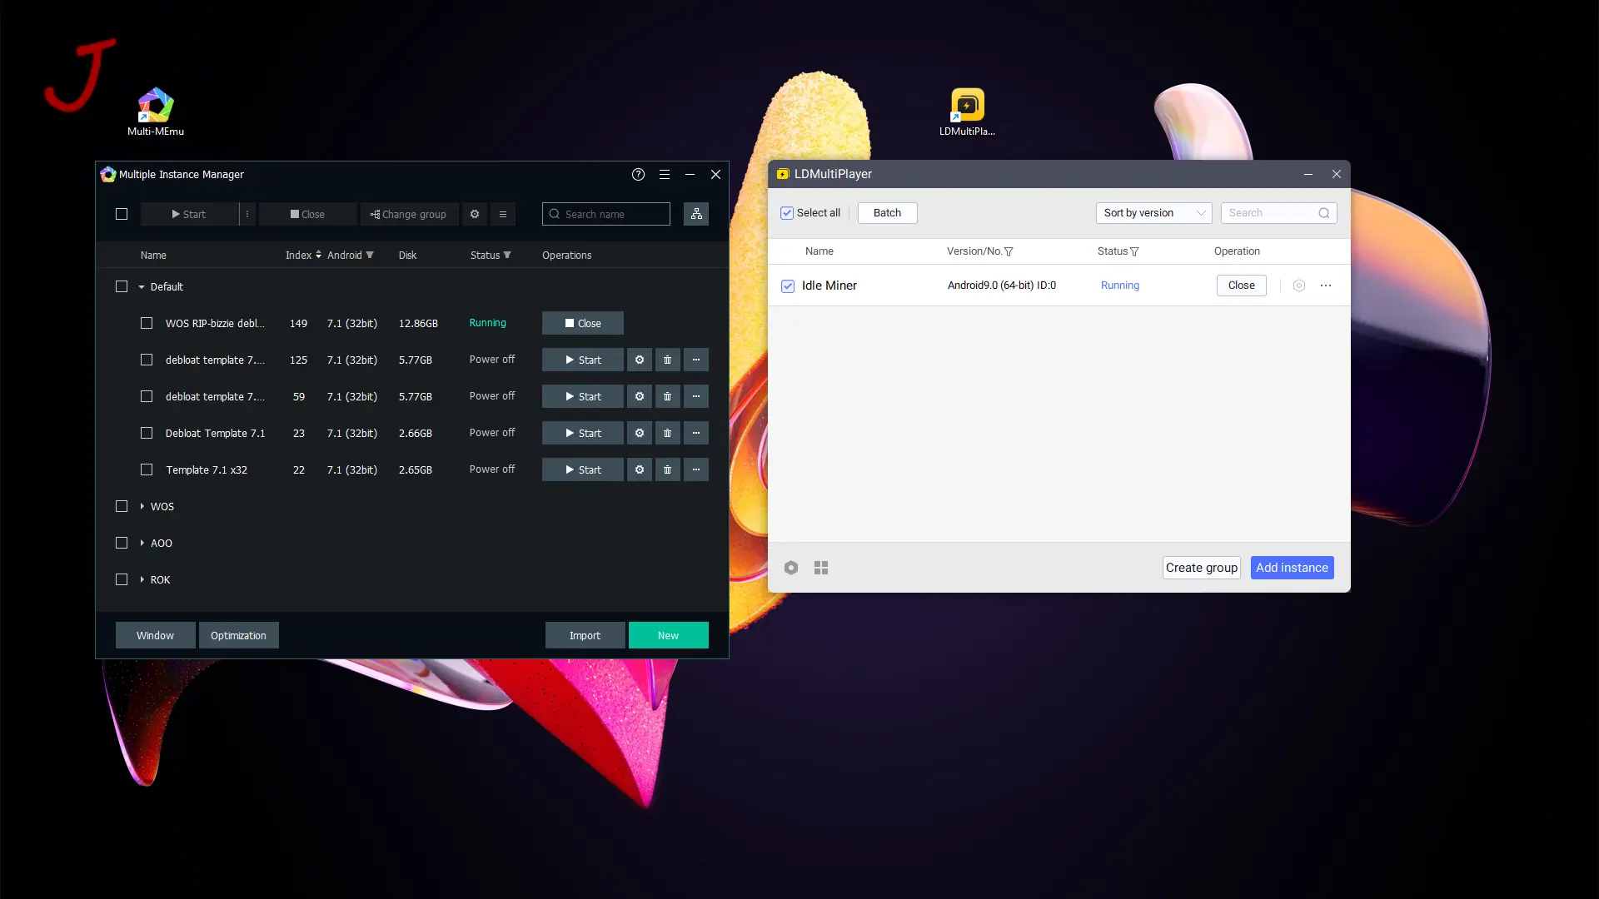Check the Template 7.1 x32 checkbox

tap(147, 469)
